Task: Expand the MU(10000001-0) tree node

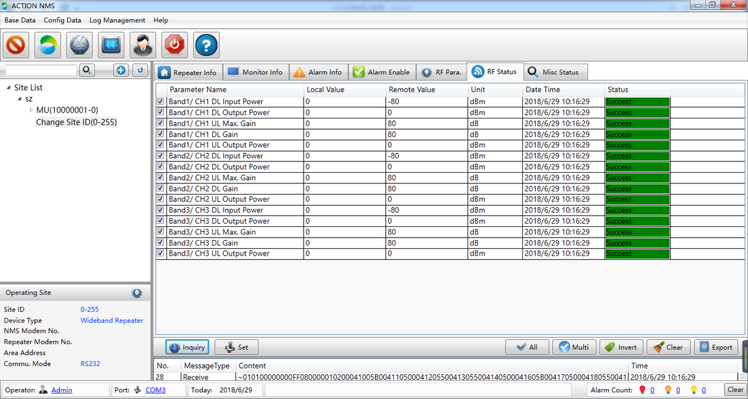Action: pyautogui.click(x=31, y=110)
